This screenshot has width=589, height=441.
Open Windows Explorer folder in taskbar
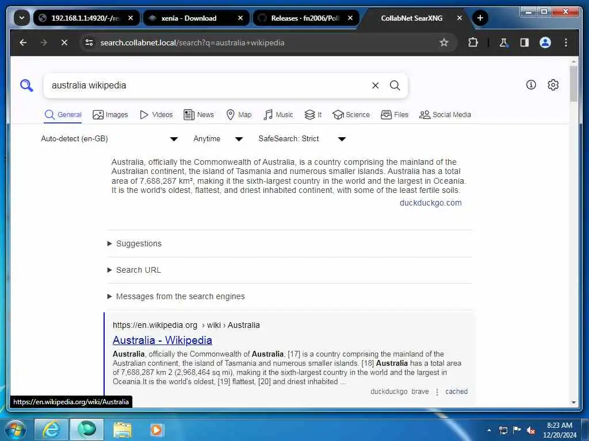coord(123,430)
